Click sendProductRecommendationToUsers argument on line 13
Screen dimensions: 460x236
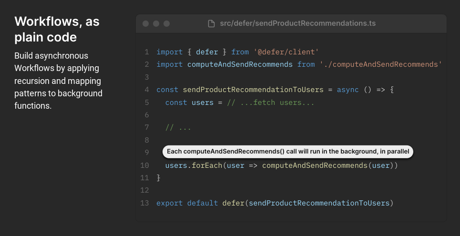pos(319,203)
